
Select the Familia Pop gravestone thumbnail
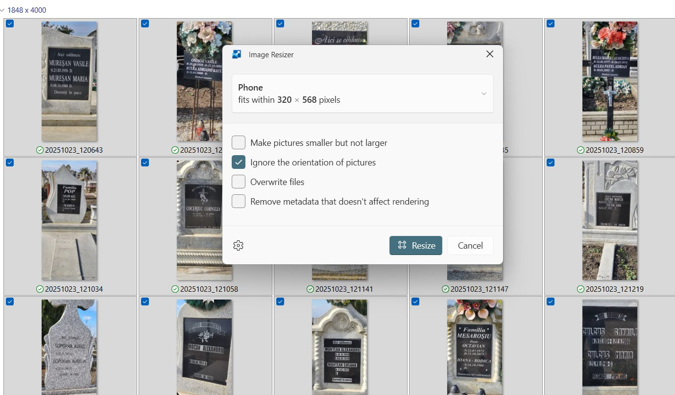(69, 220)
